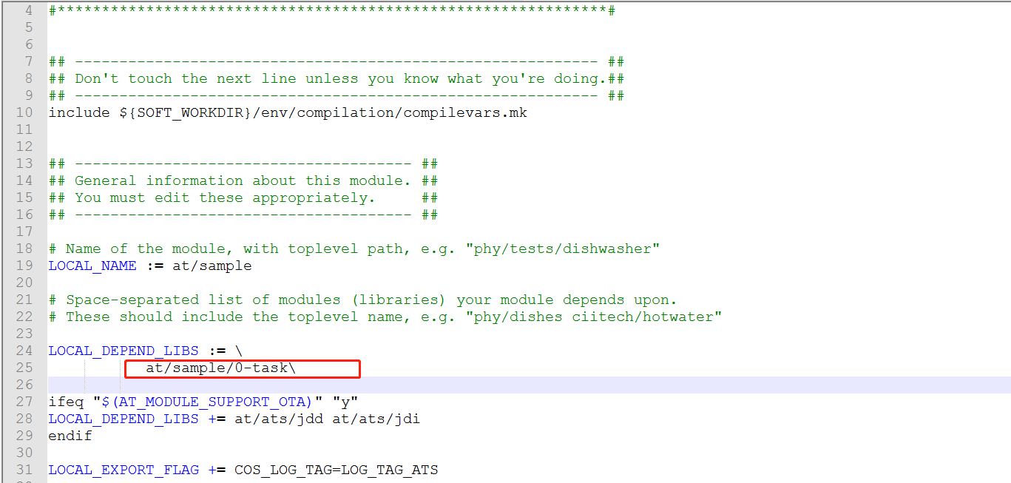
Task: Place cursor on at/sample/0-task\ text
Action: coord(220,368)
